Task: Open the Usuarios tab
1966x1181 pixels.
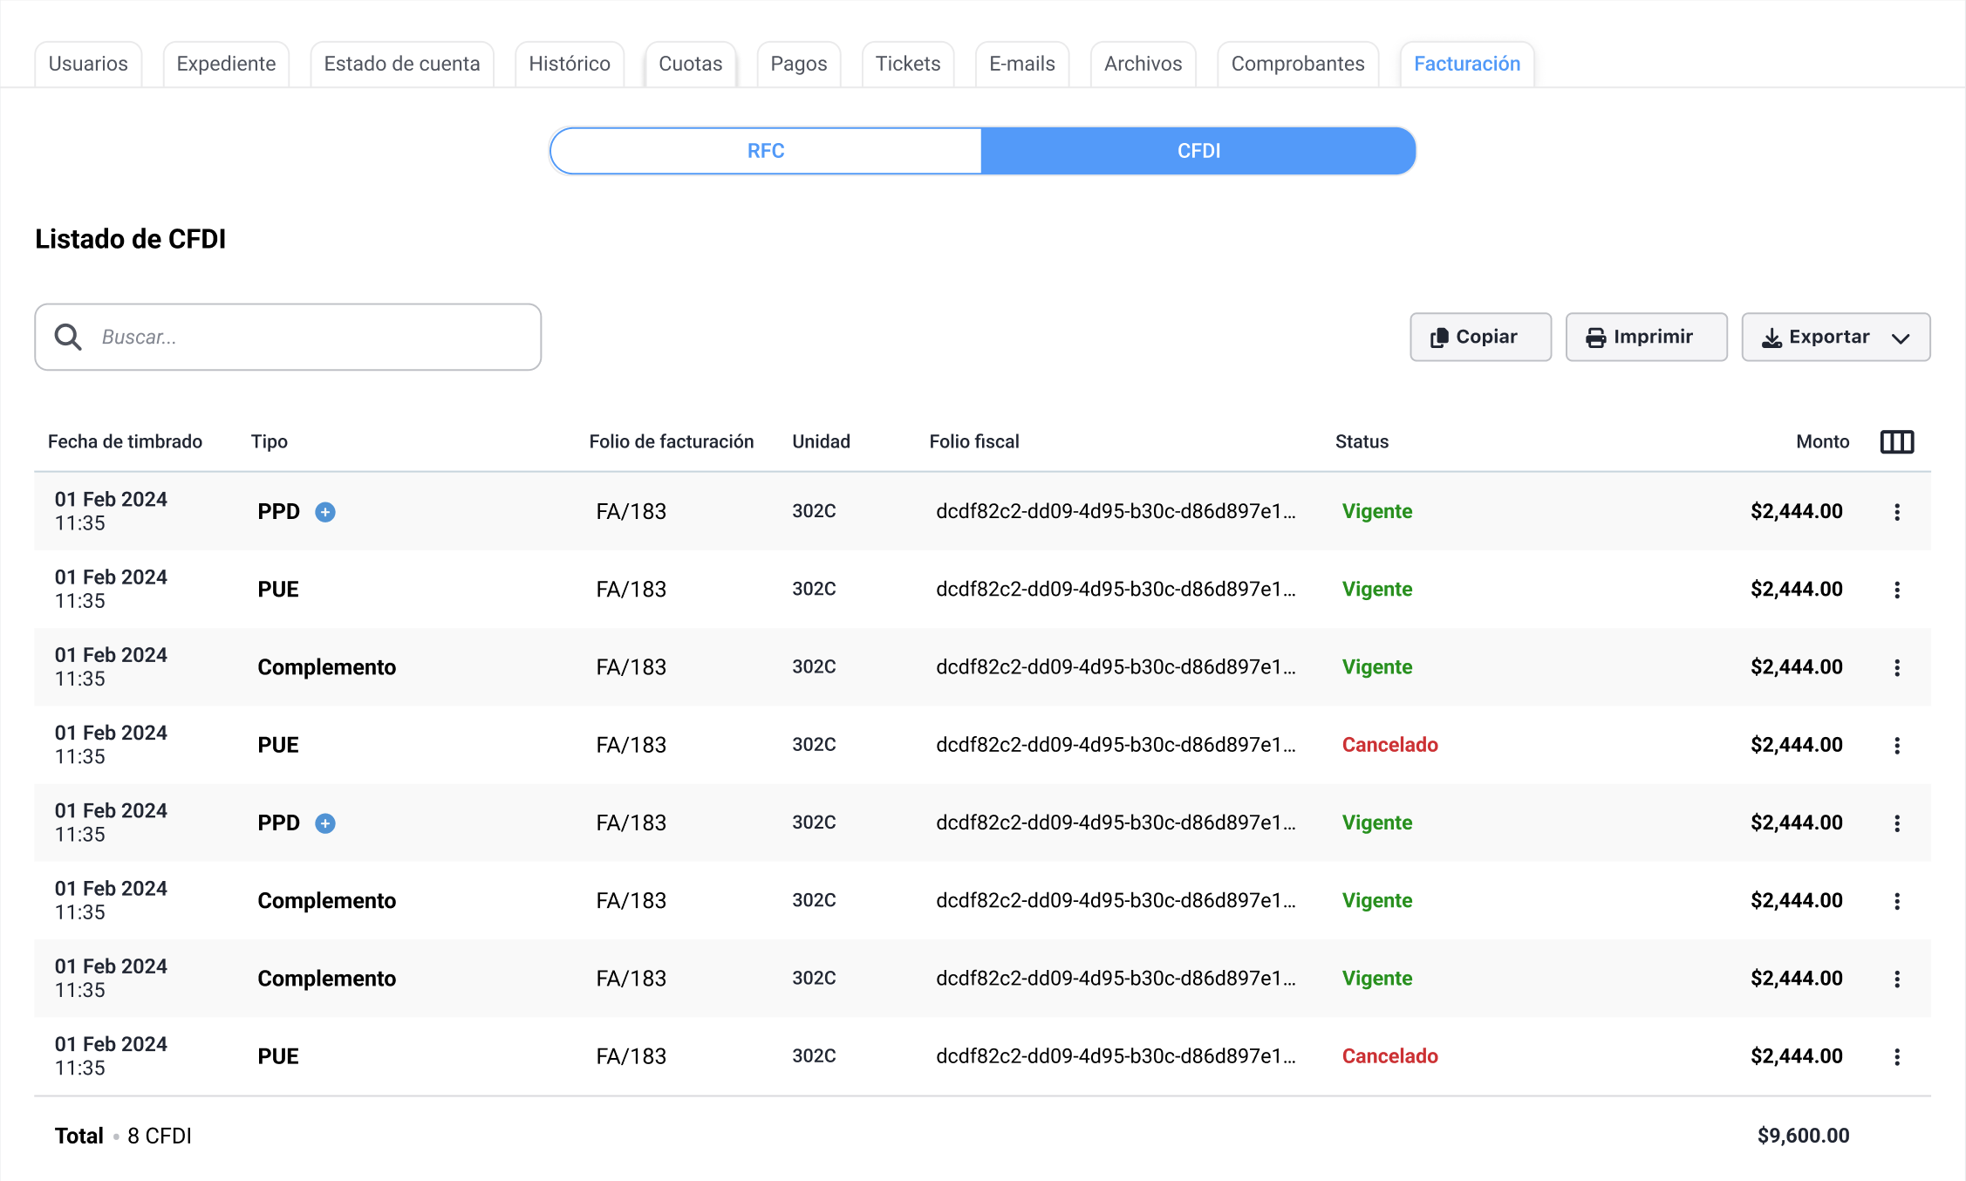Action: pyautogui.click(x=88, y=64)
